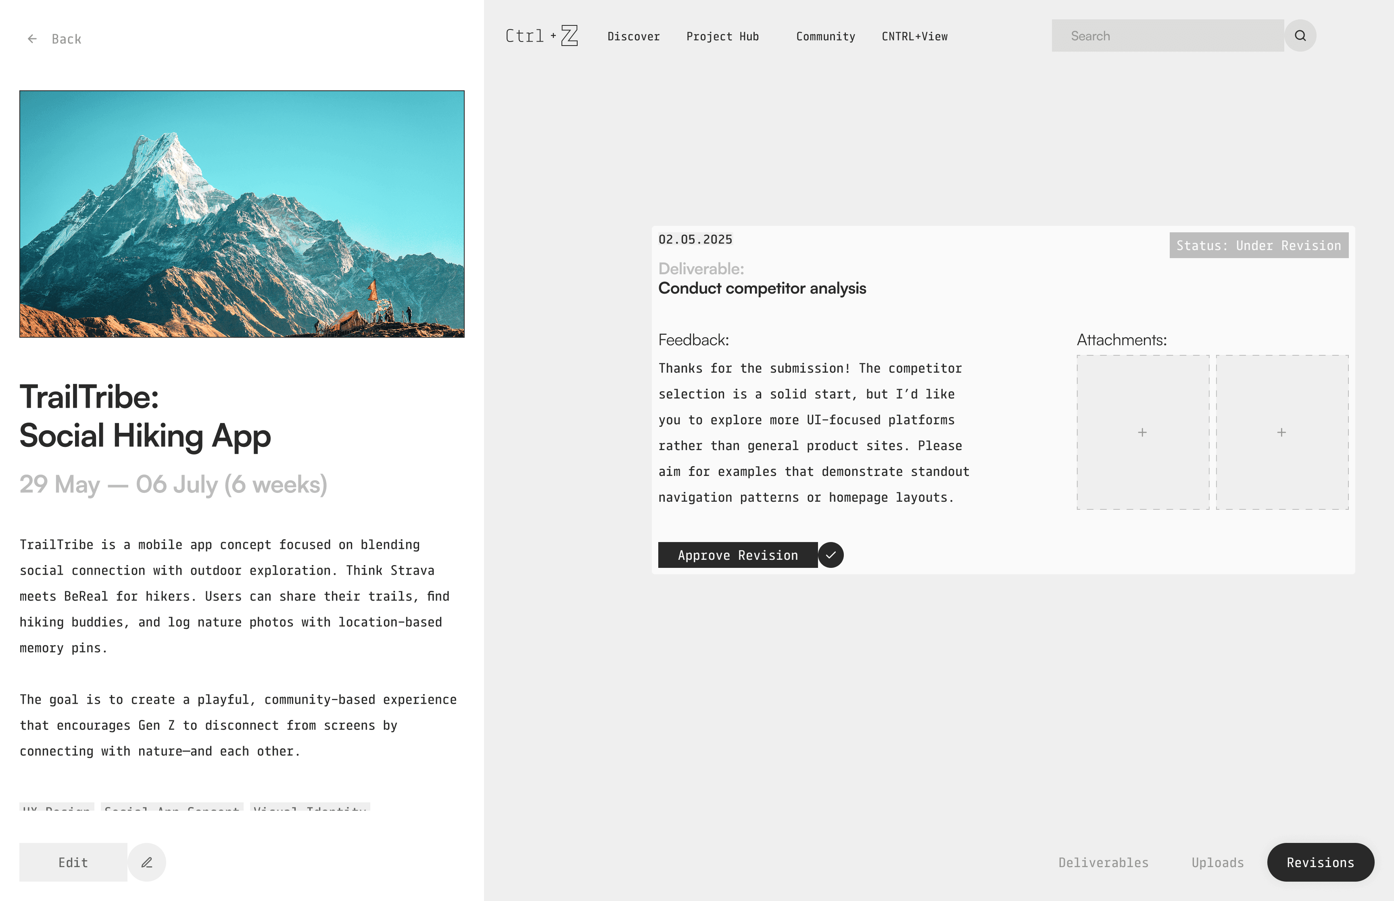Click the Ctrl+Z logo

(x=542, y=35)
